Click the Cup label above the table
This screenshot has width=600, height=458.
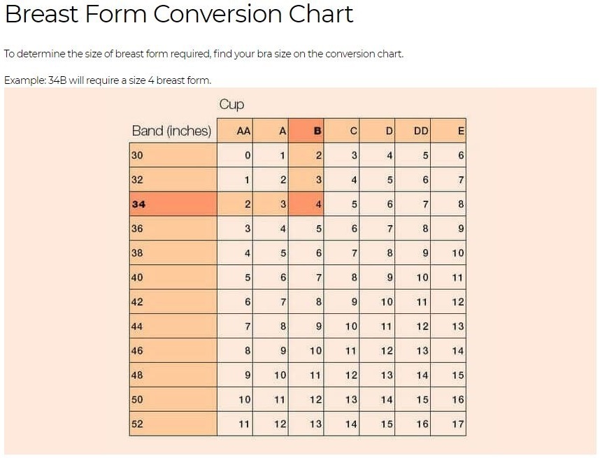[x=231, y=104]
